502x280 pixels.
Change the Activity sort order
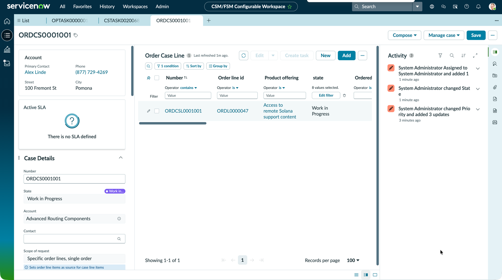point(464,55)
